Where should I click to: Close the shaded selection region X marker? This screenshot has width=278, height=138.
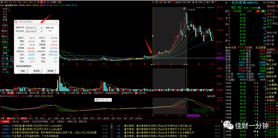click(x=184, y=8)
